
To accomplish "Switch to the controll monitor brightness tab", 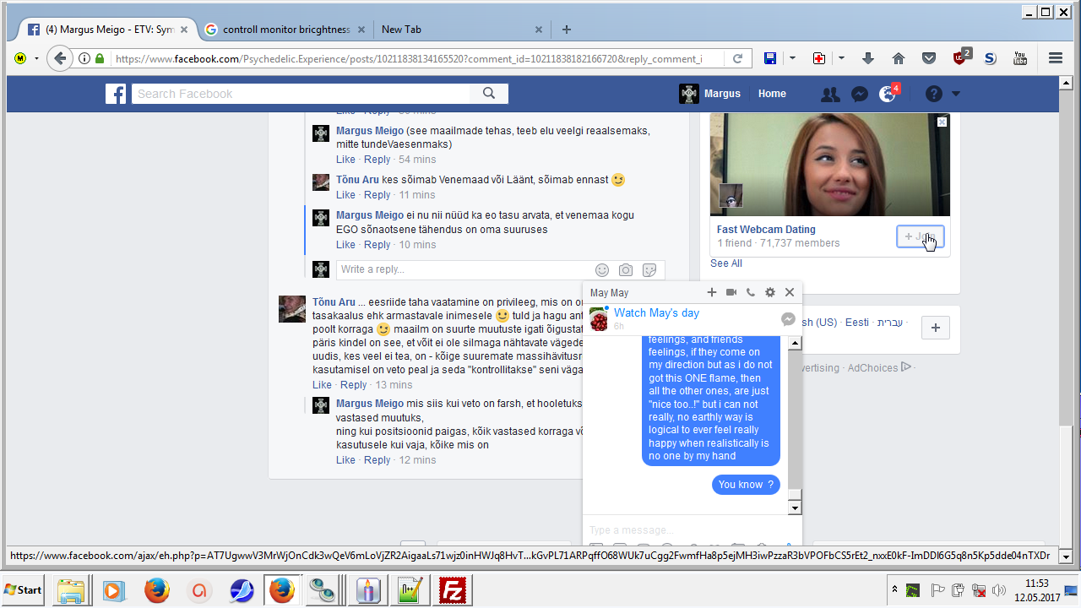I will coord(285,30).
